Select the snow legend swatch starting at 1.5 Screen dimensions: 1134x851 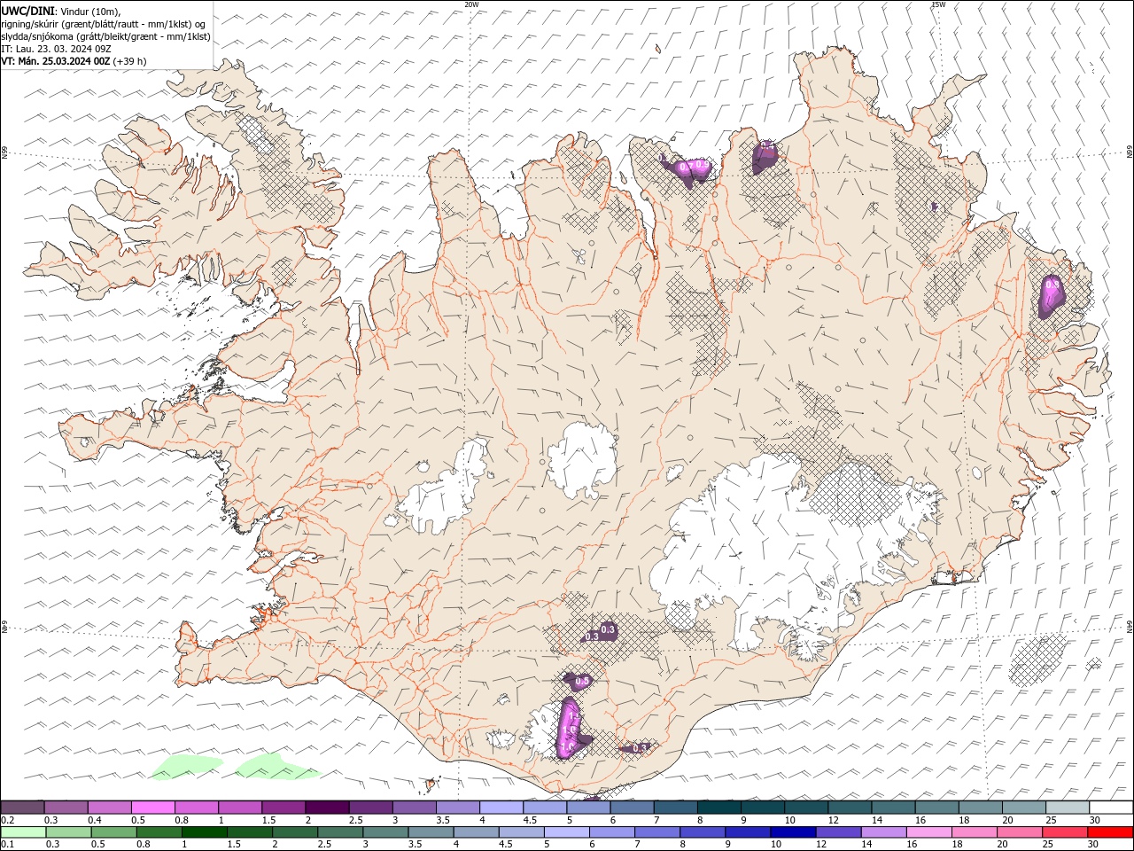tap(283, 808)
